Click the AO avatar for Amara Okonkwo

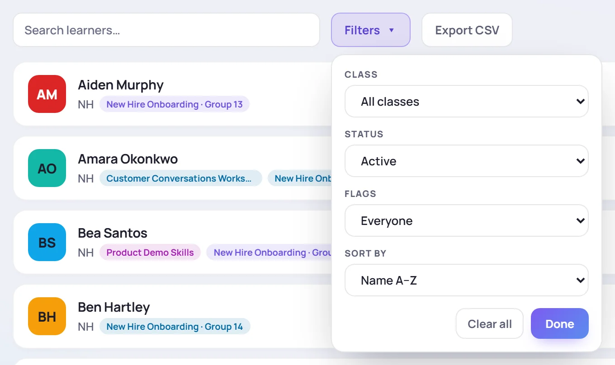pyautogui.click(x=47, y=168)
